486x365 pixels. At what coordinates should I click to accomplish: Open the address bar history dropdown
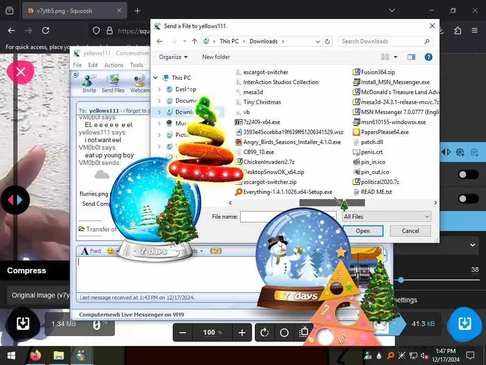[x=318, y=42]
